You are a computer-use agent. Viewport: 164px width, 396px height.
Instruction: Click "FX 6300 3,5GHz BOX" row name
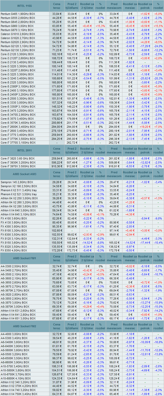tap(14, 235)
